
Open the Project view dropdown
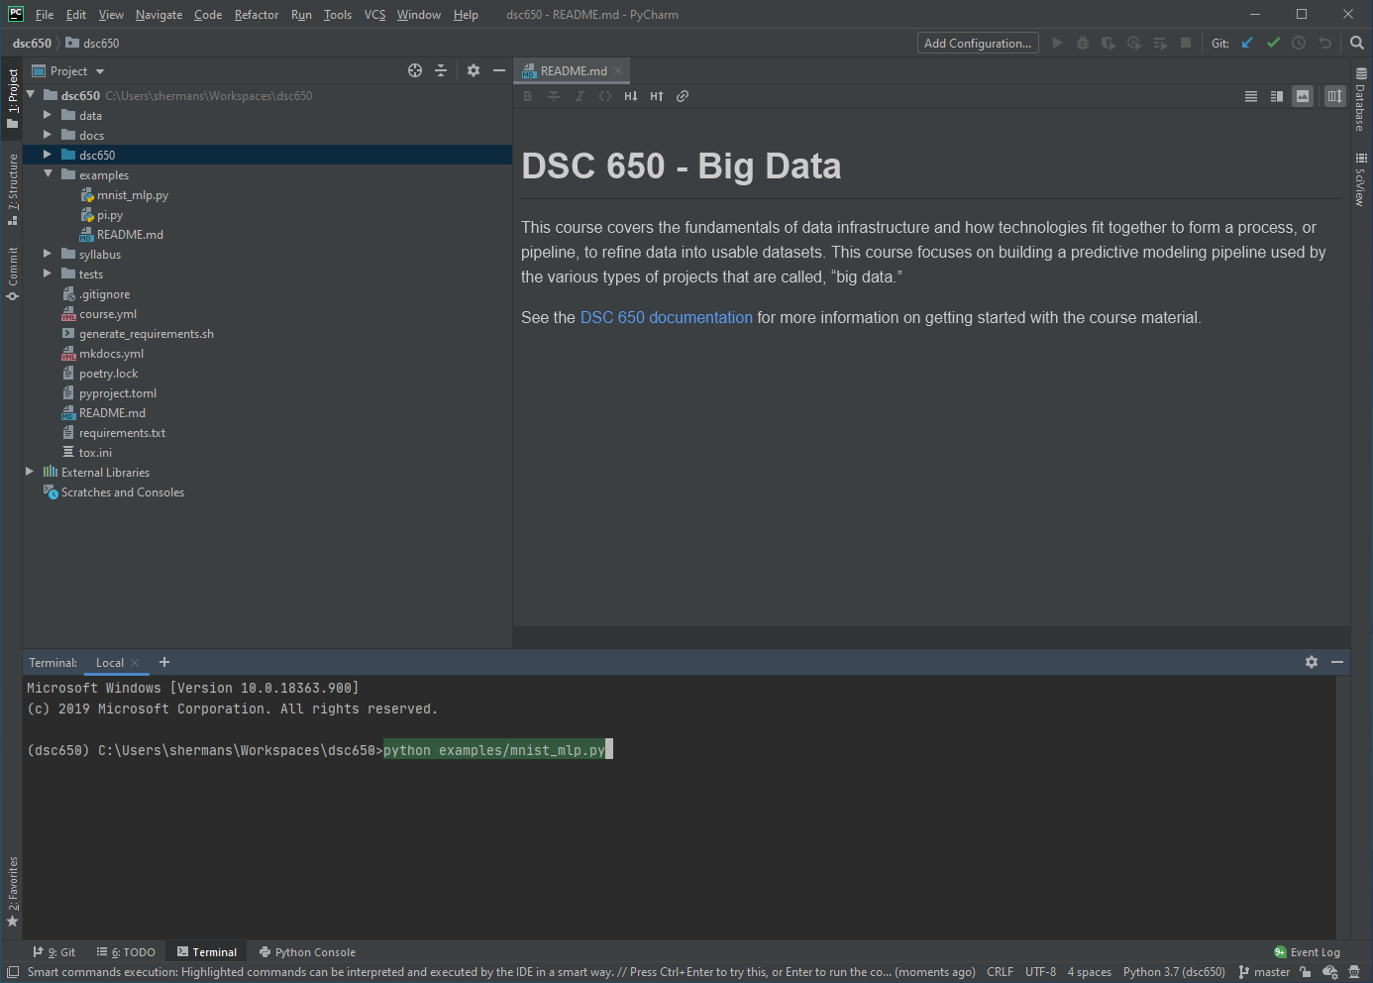(68, 71)
